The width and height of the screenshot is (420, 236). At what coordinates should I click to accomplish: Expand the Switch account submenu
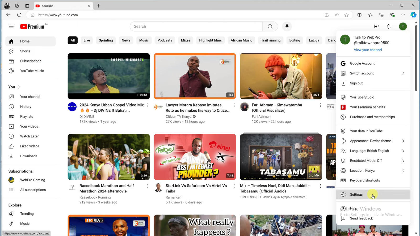(373, 73)
